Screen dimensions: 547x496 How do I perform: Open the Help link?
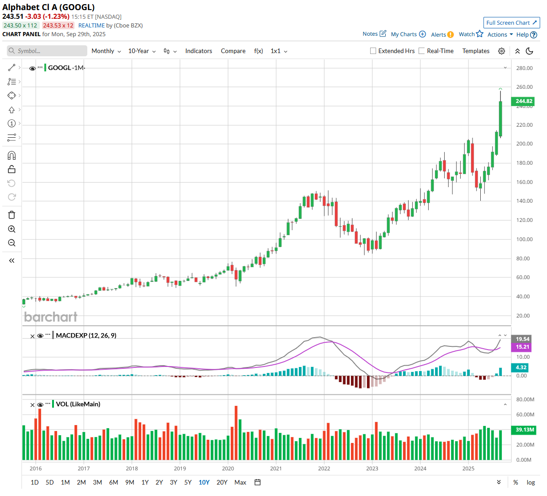[526, 35]
